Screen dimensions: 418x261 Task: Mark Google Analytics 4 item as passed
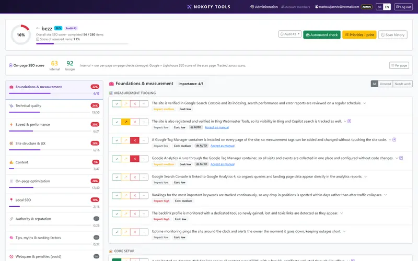pyautogui.click(x=117, y=159)
